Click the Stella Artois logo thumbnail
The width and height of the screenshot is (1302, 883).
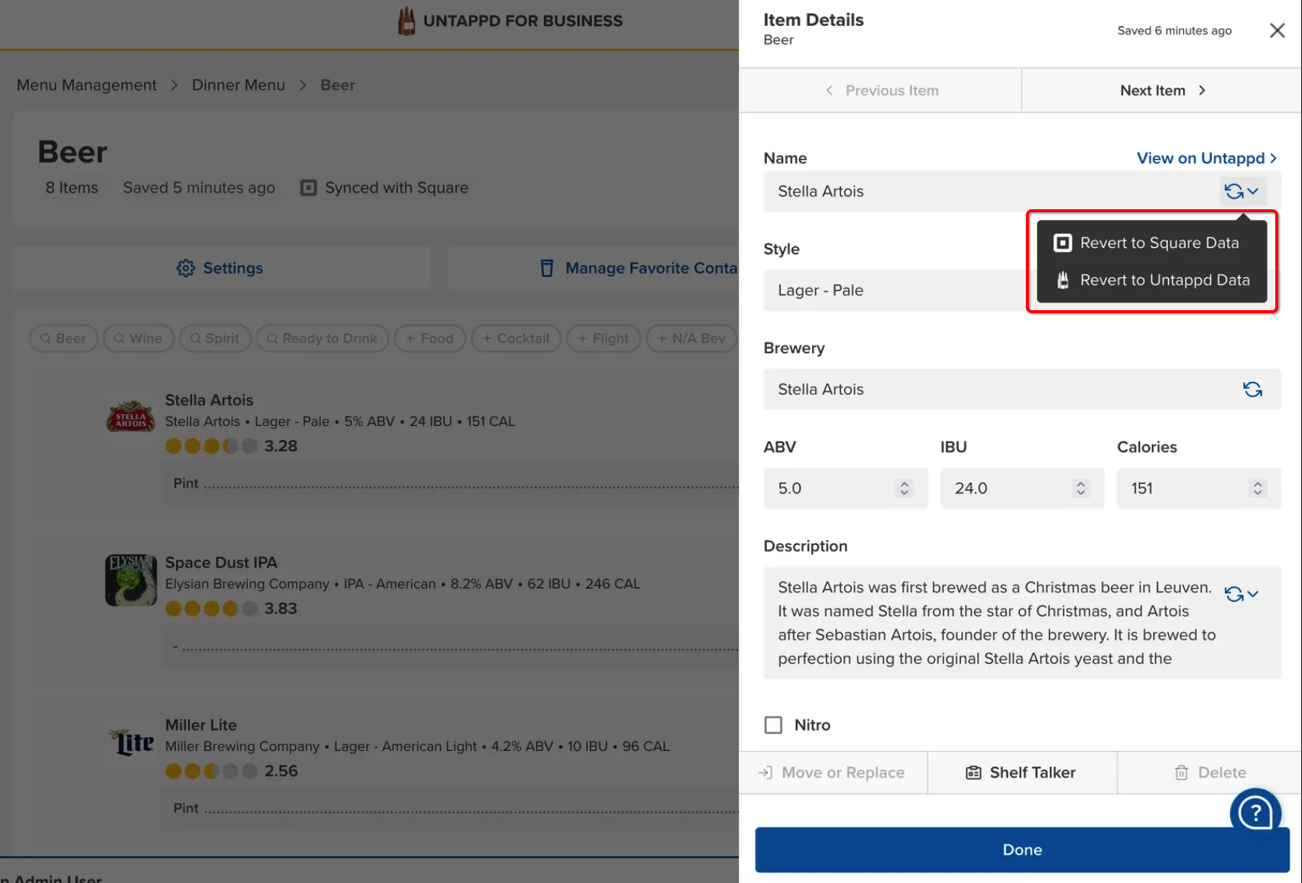tap(131, 418)
